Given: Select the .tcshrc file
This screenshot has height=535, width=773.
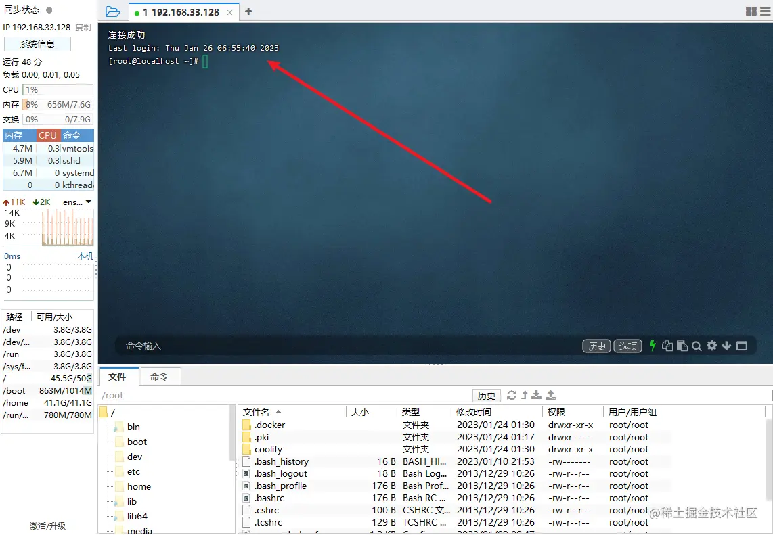Looking at the screenshot, I should pos(268,522).
